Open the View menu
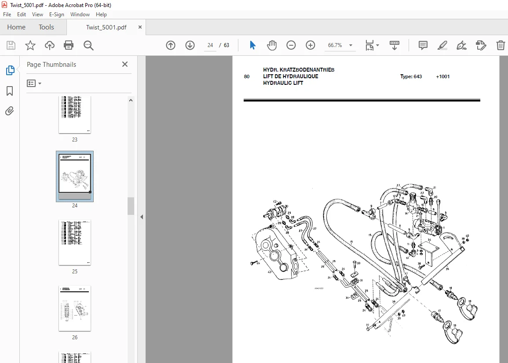The height and width of the screenshot is (363, 508). [x=37, y=15]
